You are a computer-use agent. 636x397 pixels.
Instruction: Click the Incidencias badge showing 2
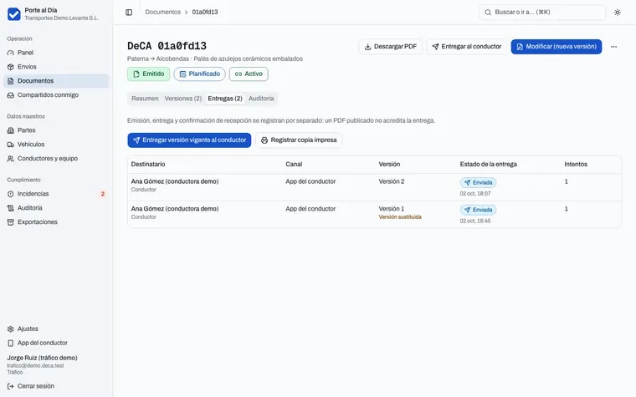pyautogui.click(x=103, y=194)
